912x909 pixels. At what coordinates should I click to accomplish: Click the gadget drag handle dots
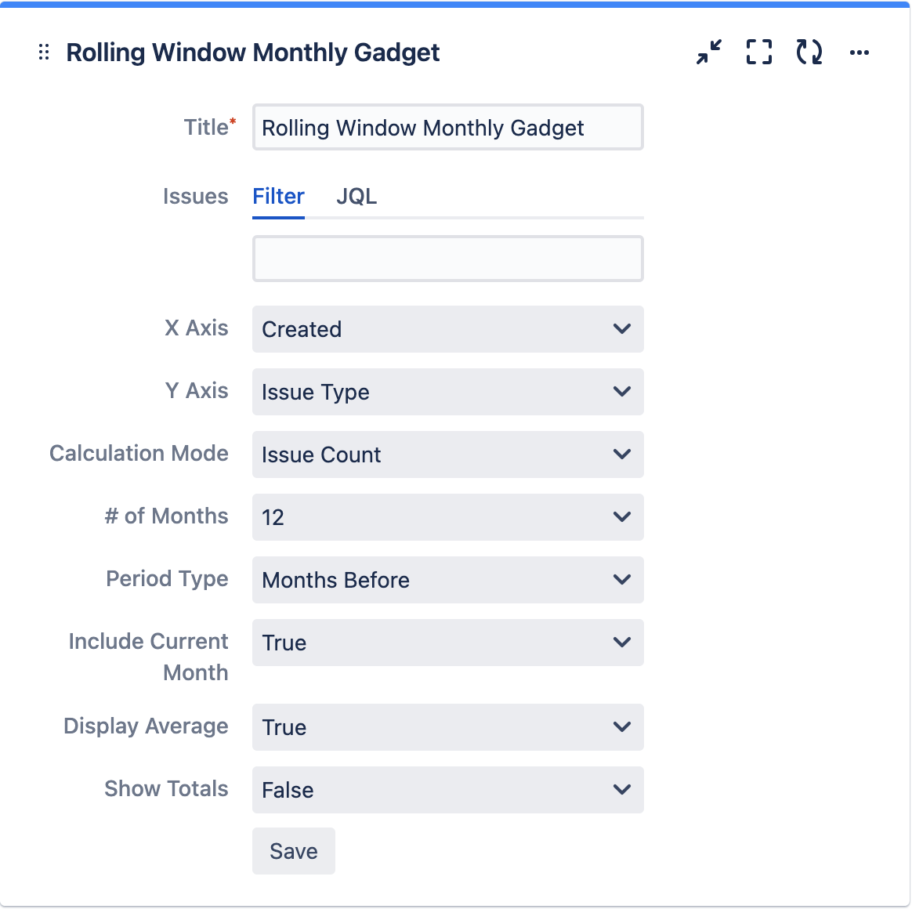(x=43, y=53)
